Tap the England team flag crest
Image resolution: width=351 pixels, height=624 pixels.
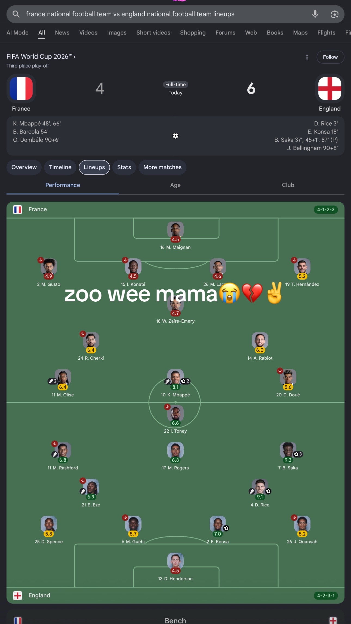(330, 88)
